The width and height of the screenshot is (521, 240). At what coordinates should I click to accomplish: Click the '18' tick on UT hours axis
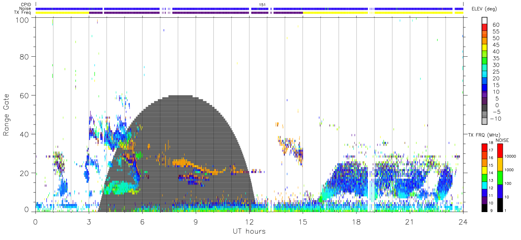pos(356,221)
